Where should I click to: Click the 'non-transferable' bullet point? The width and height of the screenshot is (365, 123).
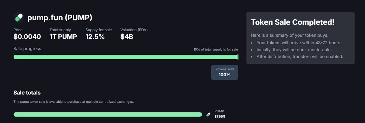pyautogui.click(x=294, y=50)
